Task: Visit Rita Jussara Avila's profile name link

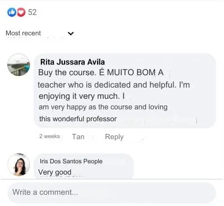Action: pyautogui.click(x=72, y=62)
